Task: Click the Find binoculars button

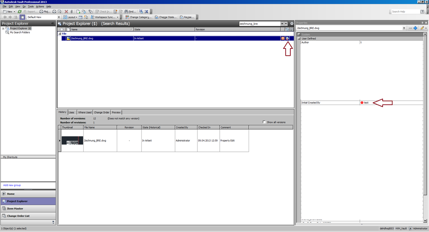Action: click(130, 12)
